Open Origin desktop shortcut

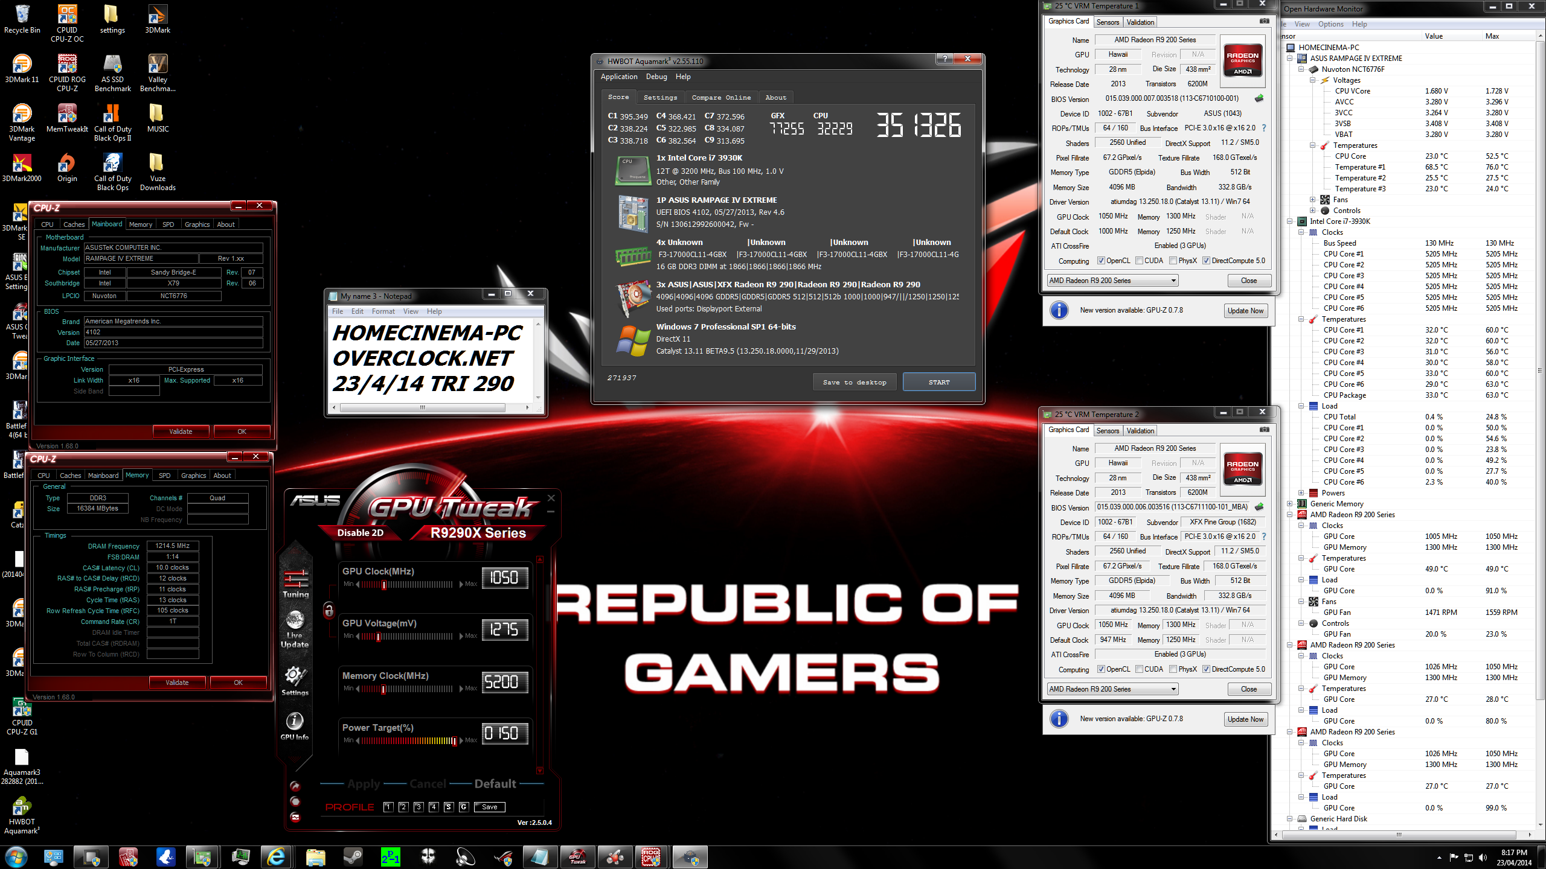[x=67, y=168]
